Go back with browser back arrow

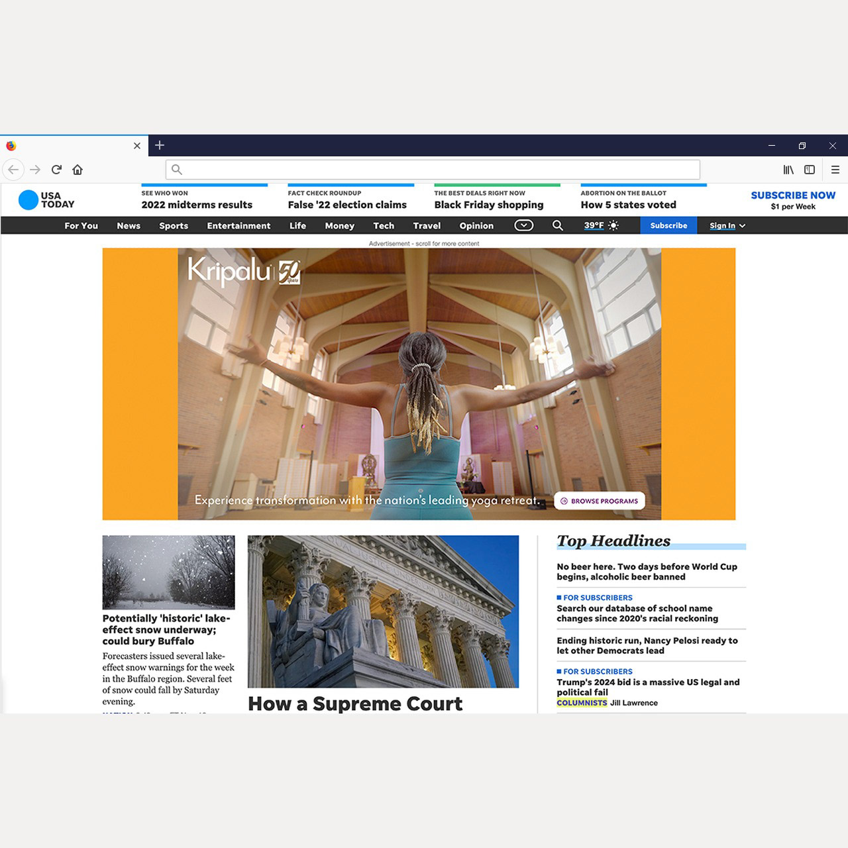[x=13, y=170]
